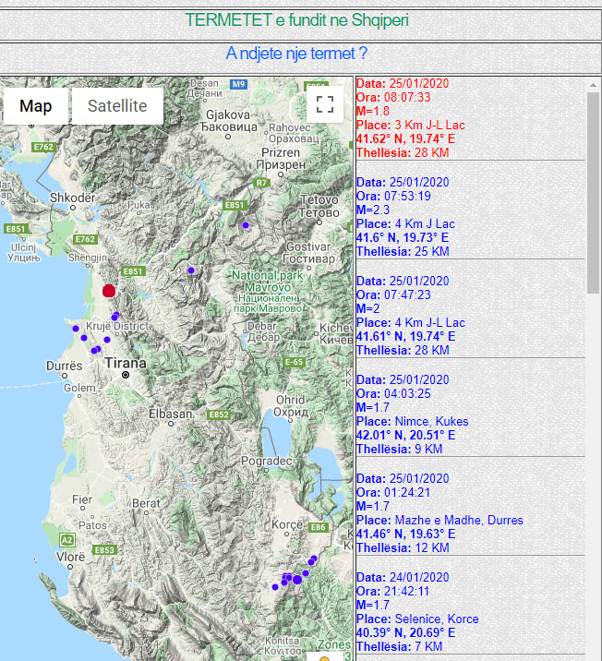Click the 'TERMETET e fundit ne Shqiperi' header

(x=296, y=20)
